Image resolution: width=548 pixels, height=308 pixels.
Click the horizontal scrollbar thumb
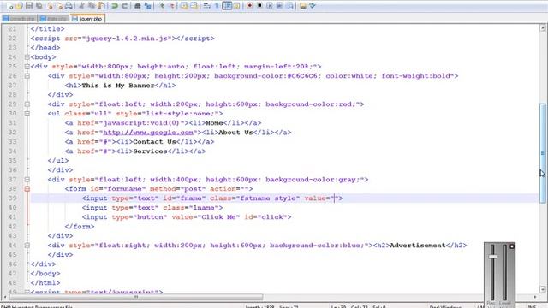click(x=136, y=297)
